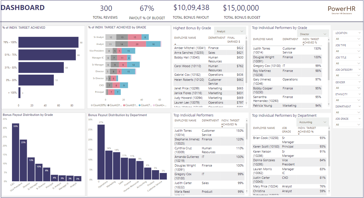The width and height of the screenshot is (364, 198).
Task: Click the Count(30%) gray legend marker
Action: click(x=92, y=106)
